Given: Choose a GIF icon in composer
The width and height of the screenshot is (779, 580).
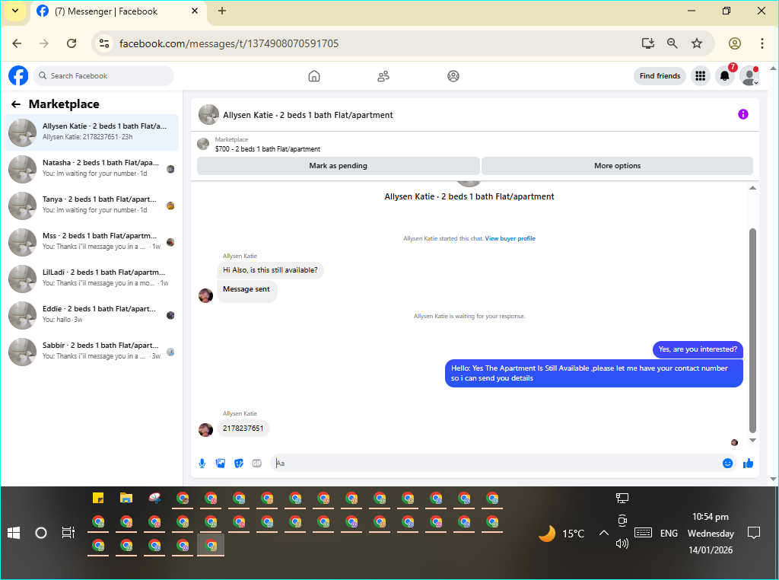Looking at the screenshot, I should (x=257, y=464).
